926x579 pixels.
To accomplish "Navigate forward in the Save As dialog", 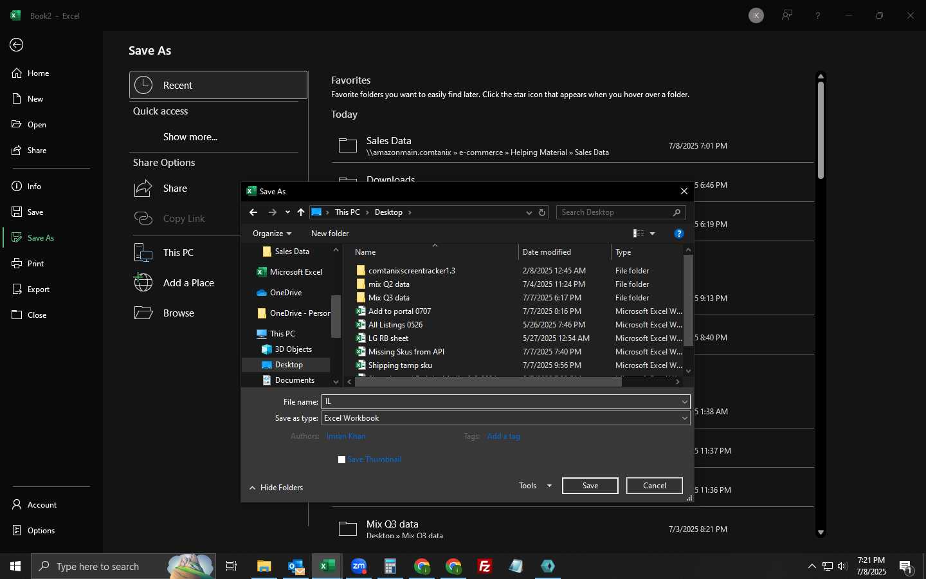I will coord(273,212).
